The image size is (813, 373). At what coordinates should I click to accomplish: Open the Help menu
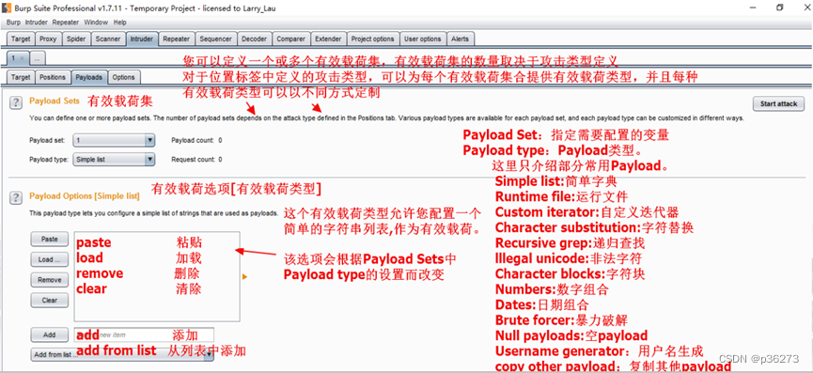[x=119, y=23]
